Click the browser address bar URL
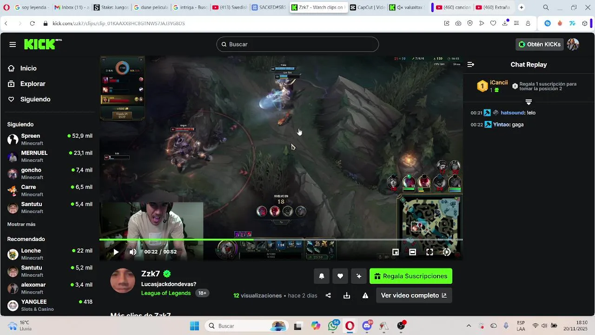This screenshot has height=335, width=595. 119,23
